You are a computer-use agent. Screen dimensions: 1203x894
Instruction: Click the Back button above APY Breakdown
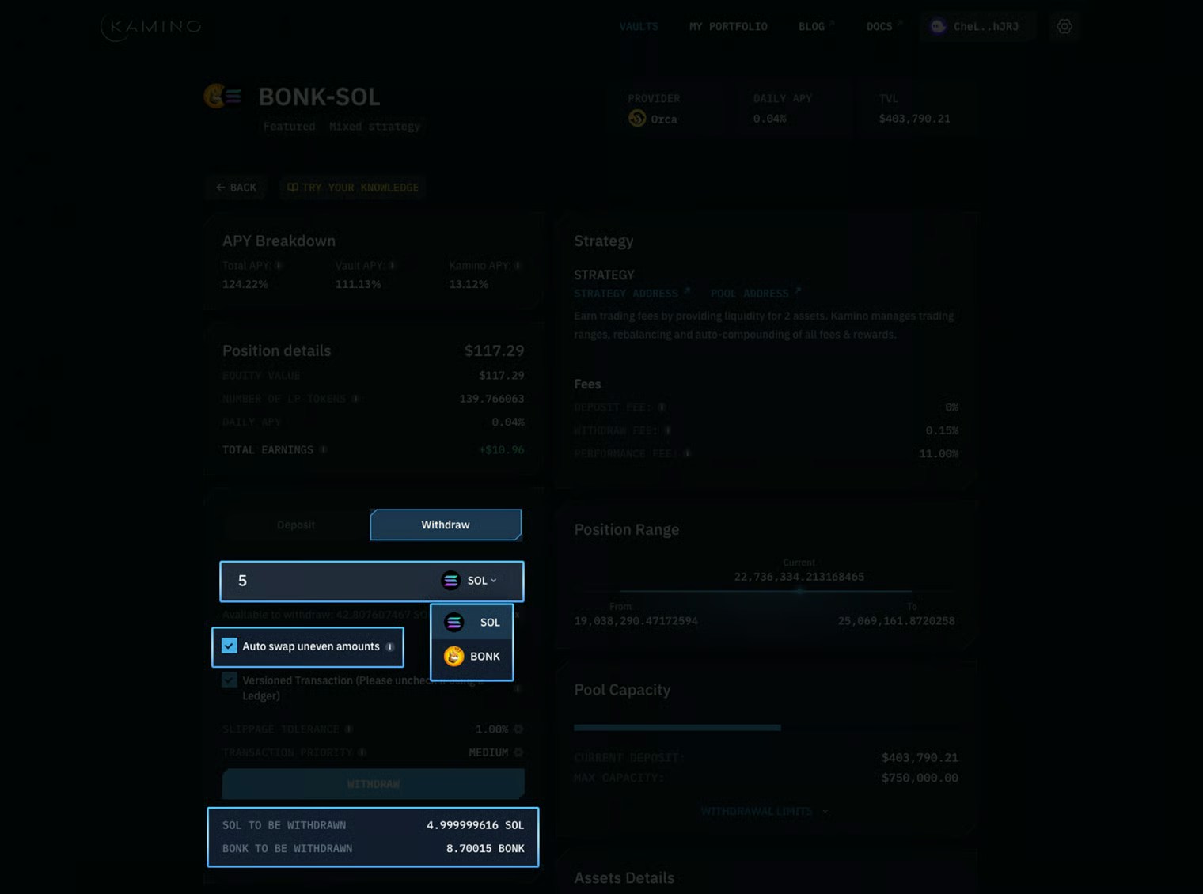pos(236,188)
